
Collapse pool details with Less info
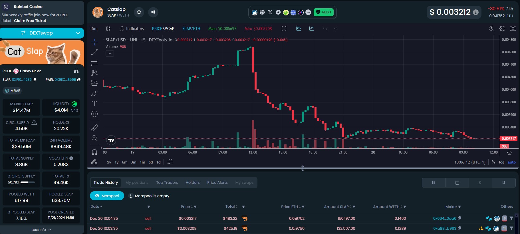[41, 229]
